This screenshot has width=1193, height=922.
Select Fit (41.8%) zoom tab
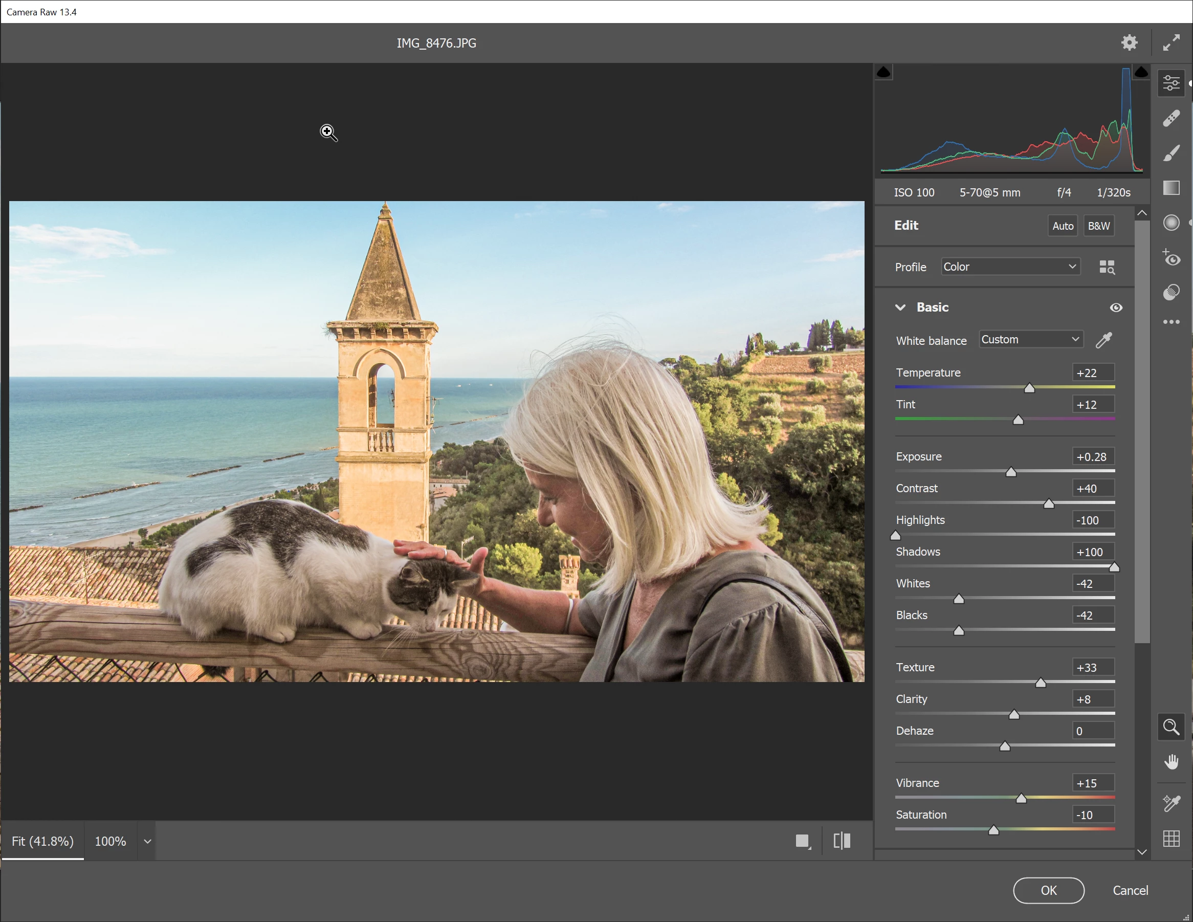(x=42, y=841)
